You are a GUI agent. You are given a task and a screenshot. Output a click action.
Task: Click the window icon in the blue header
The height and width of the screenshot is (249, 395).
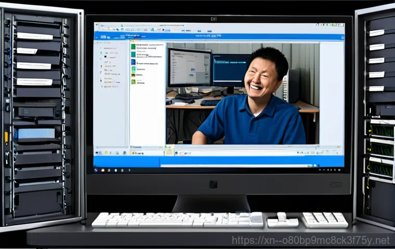103,37
